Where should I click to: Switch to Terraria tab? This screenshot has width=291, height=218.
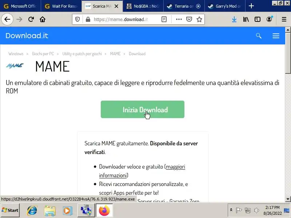click(181, 6)
